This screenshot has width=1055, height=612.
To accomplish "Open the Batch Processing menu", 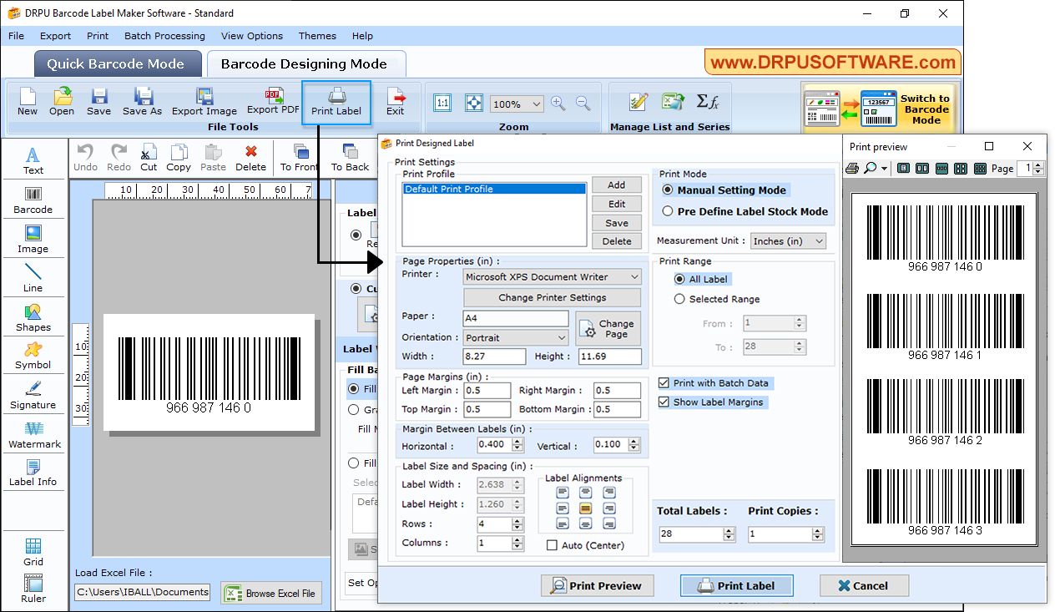I will tap(164, 36).
